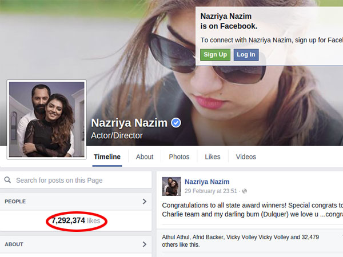Viewport: 343px width, 257px height.
Task: Open the Photos tab
Action: [179, 157]
